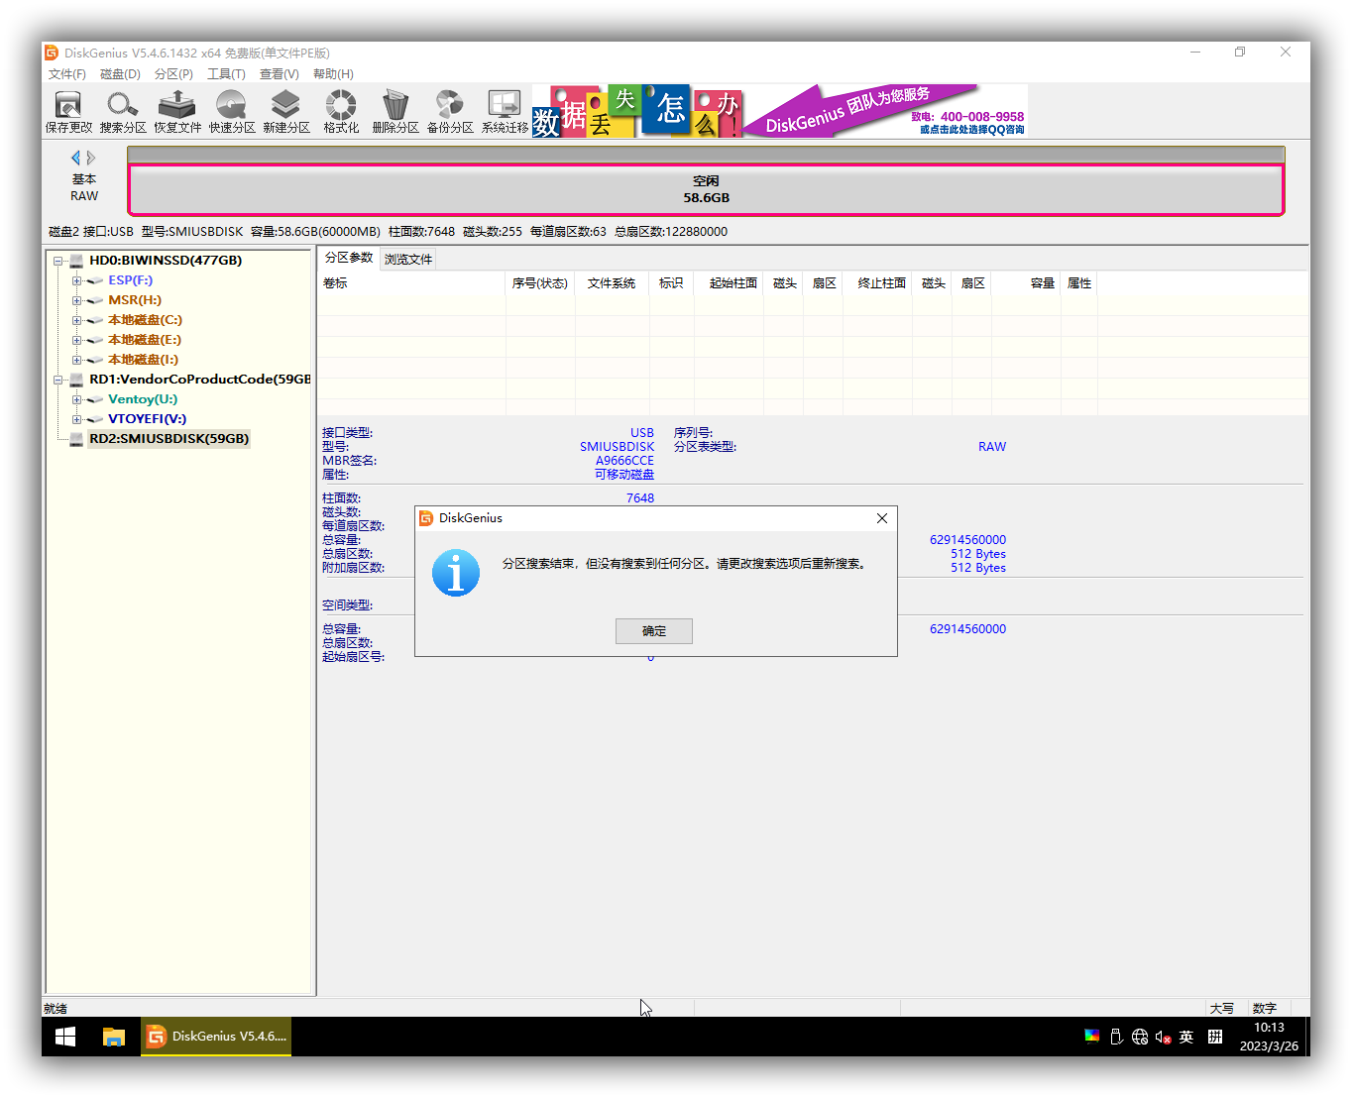Click the HD0 disk icon in tree
The width and height of the screenshot is (1352, 1098).
pos(76,261)
